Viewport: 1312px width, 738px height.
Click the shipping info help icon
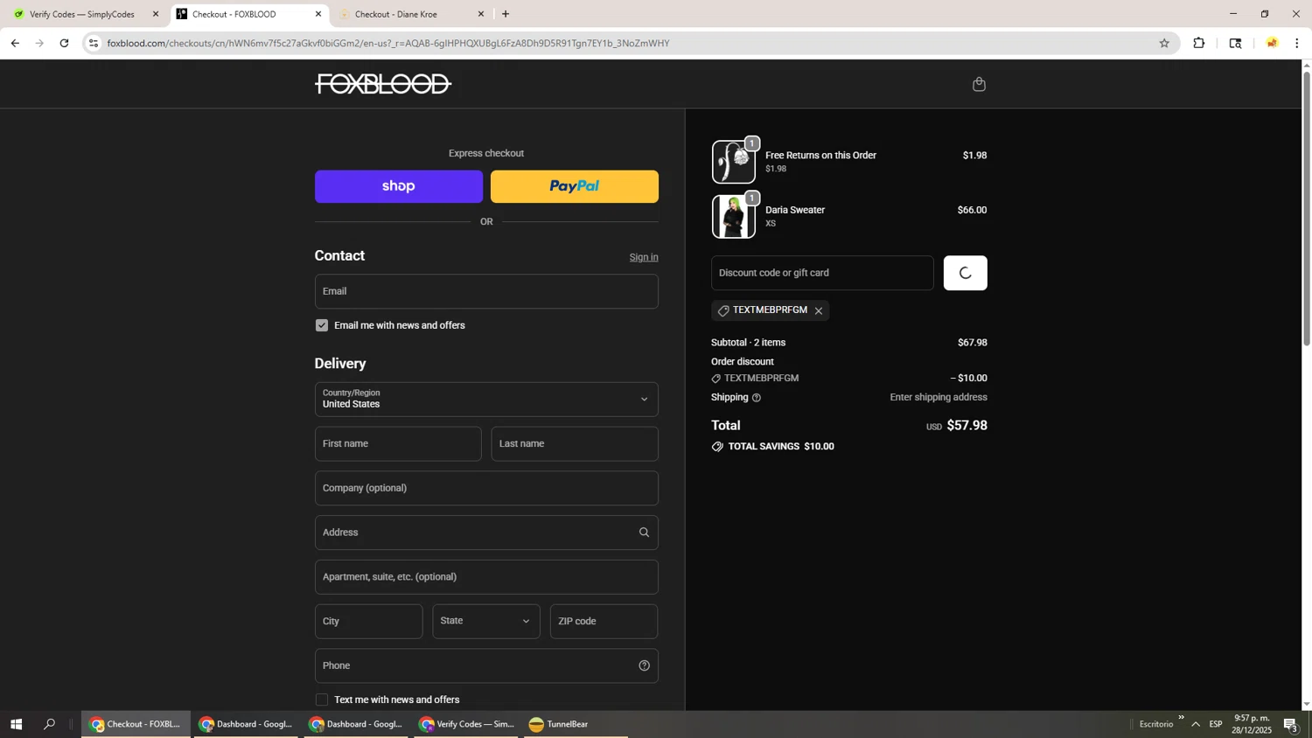(x=757, y=398)
